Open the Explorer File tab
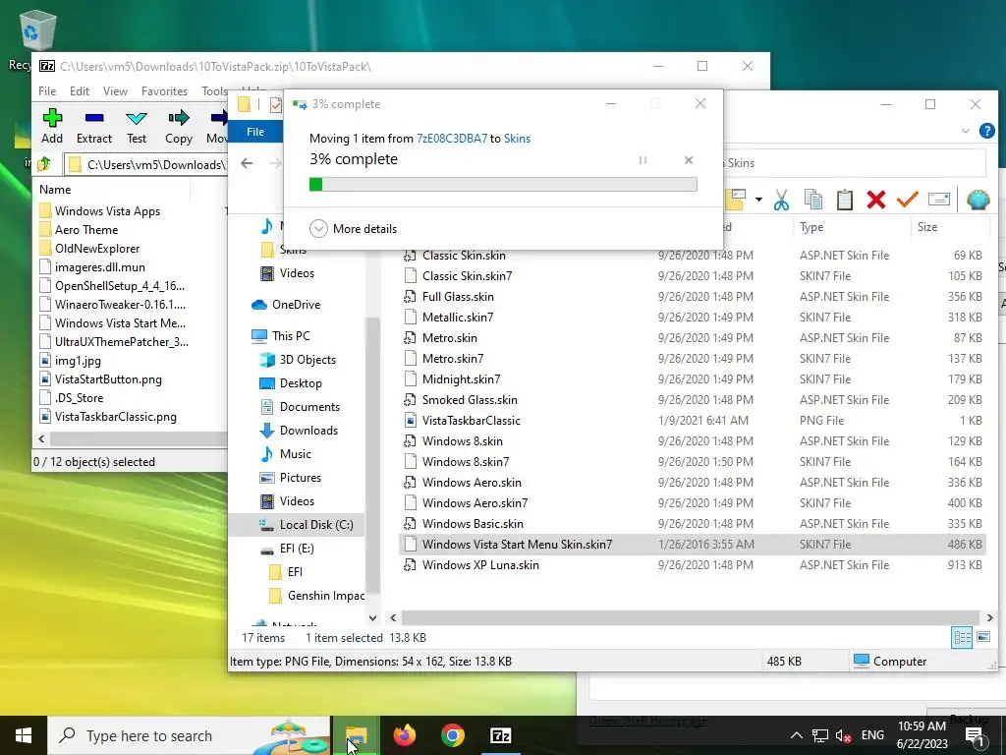Viewport: 1006px width, 755px height. point(255,132)
